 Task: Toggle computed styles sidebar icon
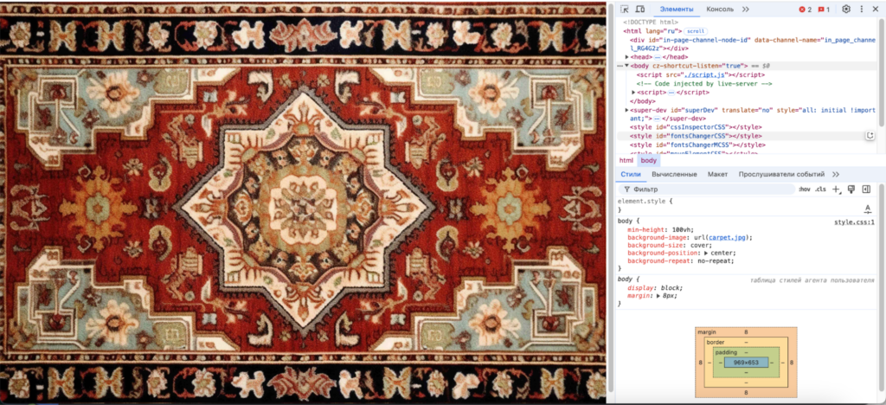pyautogui.click(x=865, y=190)
